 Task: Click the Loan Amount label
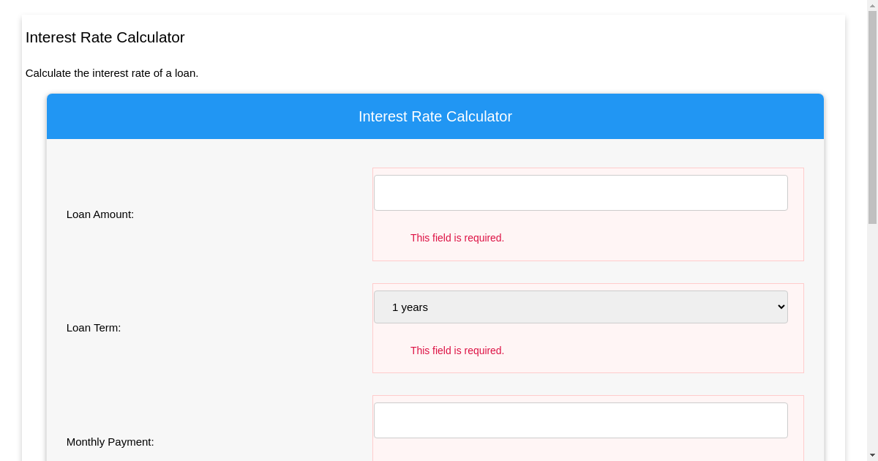tap(100, 214)
